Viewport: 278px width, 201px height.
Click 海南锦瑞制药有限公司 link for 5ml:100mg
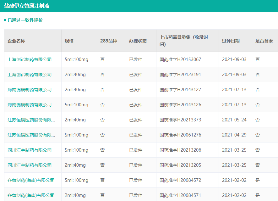(30, 105)
